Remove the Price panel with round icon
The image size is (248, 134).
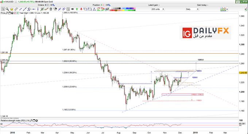point(12,13)
